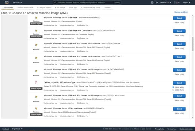Viewport: 195px width, 131px height.
Task: Click Step 1: Choose an Amazon Machine Image heading
Action: [x=34, y=13]
